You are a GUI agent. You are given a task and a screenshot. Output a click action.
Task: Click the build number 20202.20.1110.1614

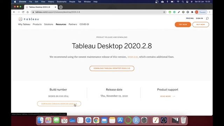58,96
